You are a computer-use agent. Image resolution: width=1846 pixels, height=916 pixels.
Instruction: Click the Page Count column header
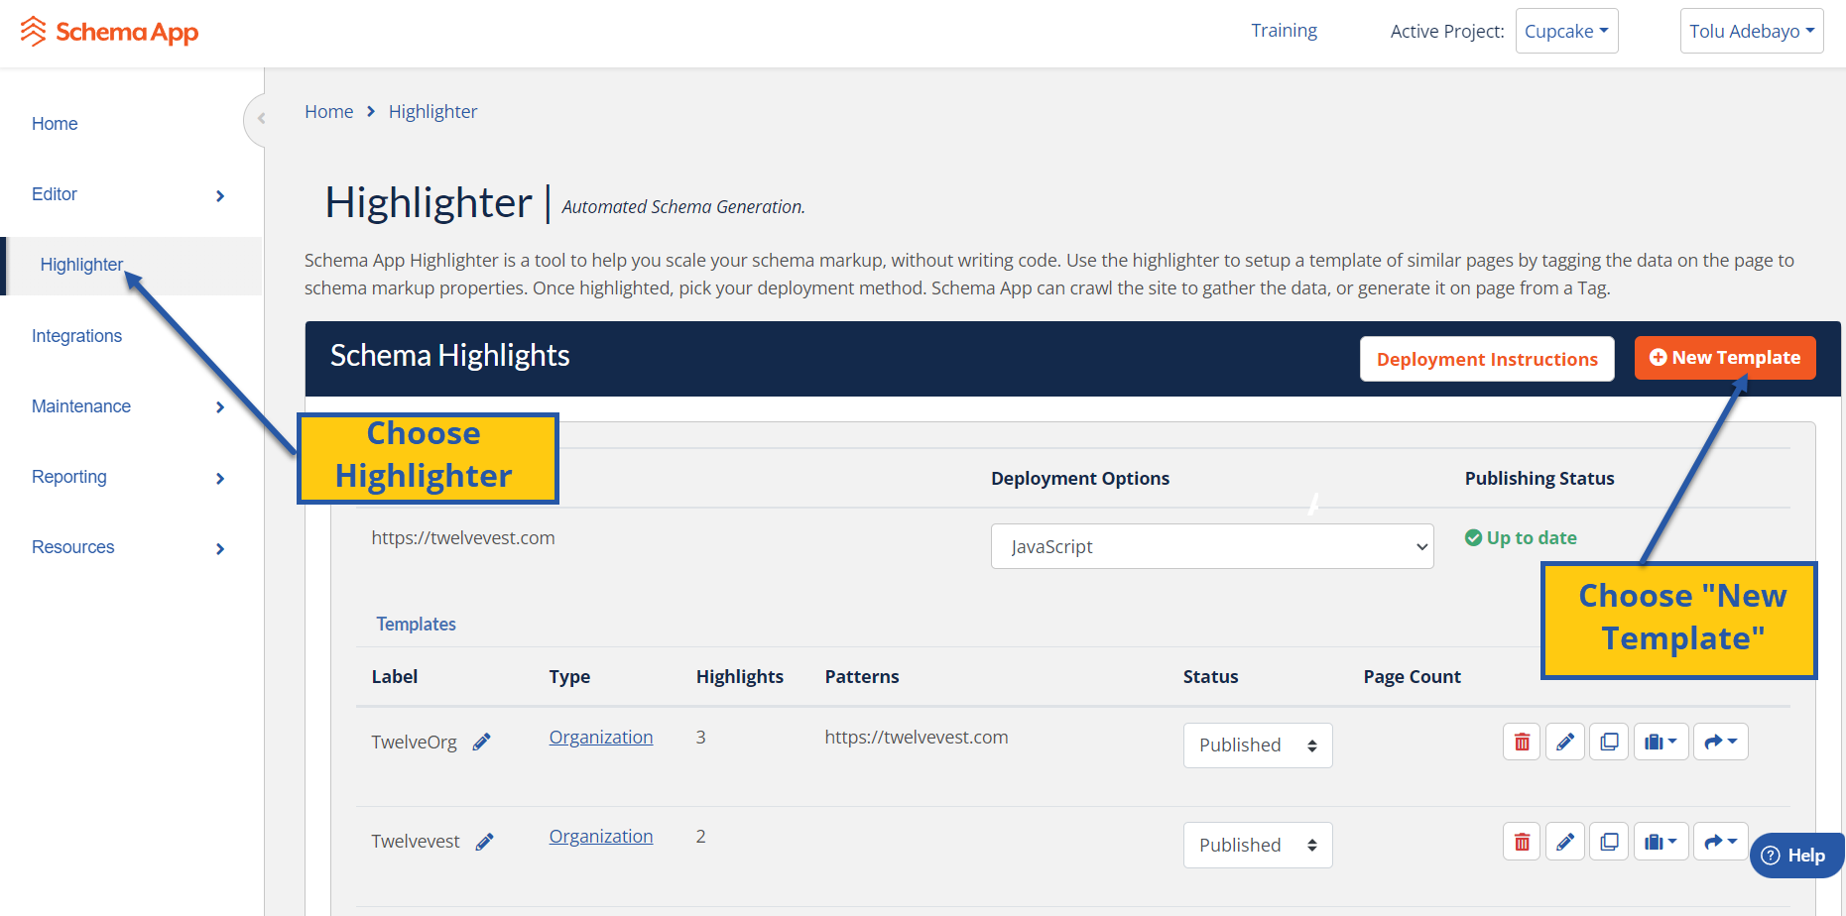1413,676
